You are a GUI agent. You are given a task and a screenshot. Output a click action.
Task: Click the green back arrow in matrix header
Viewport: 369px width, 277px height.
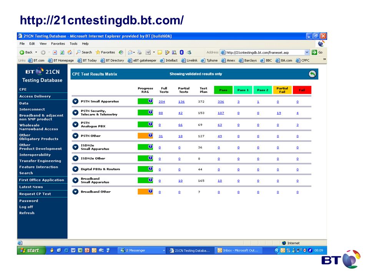coord(312,74)
